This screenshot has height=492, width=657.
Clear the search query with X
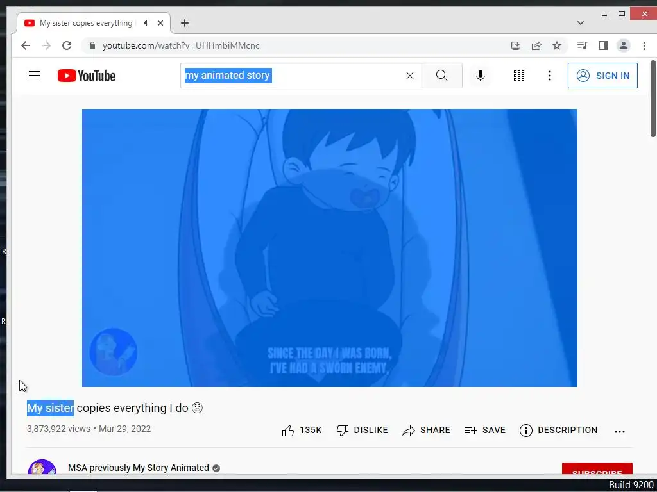(410, 76)
